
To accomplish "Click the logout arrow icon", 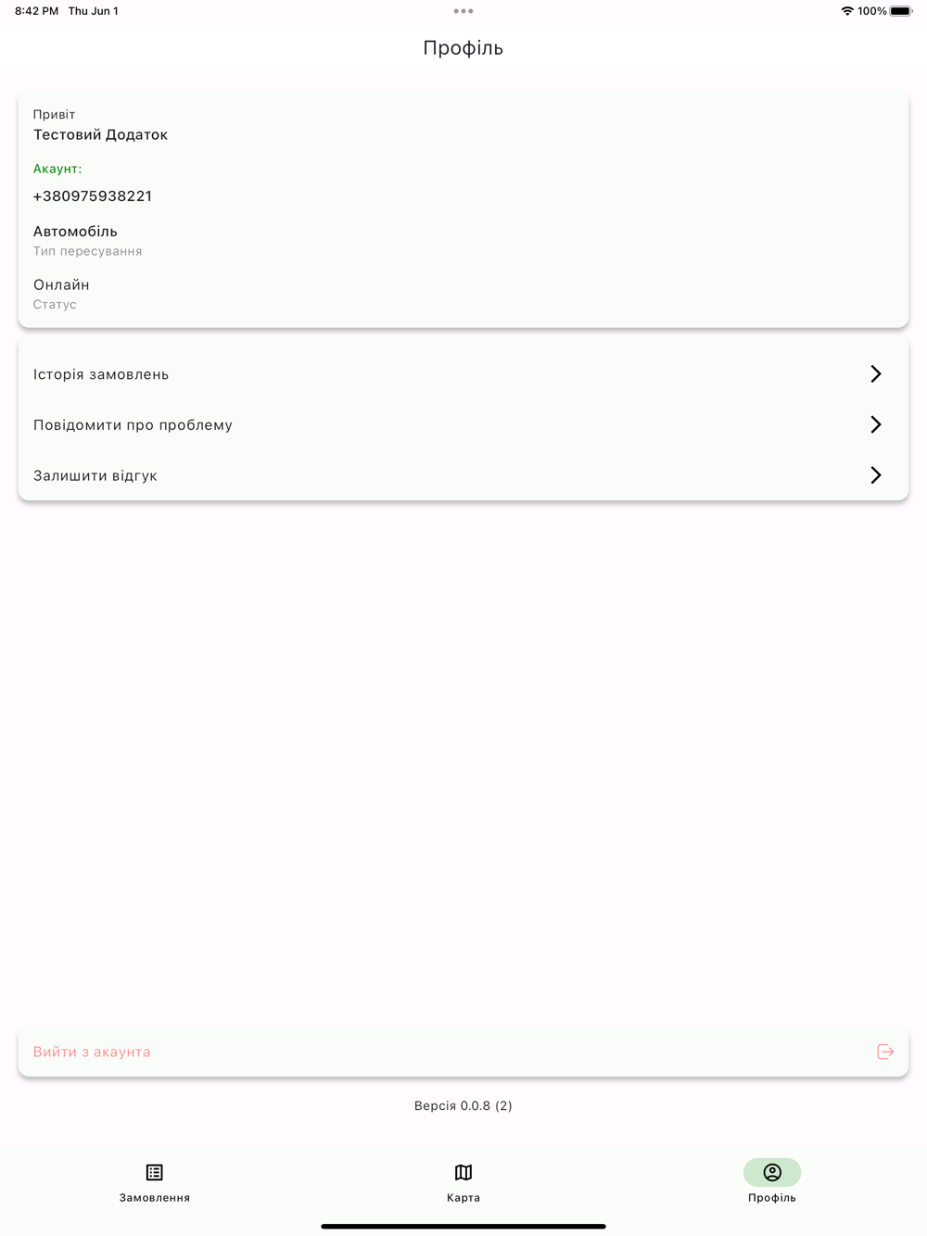I will (x=885, y=1052).
